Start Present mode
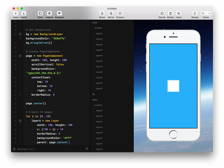Screen dimensions: 224x168 120,13
